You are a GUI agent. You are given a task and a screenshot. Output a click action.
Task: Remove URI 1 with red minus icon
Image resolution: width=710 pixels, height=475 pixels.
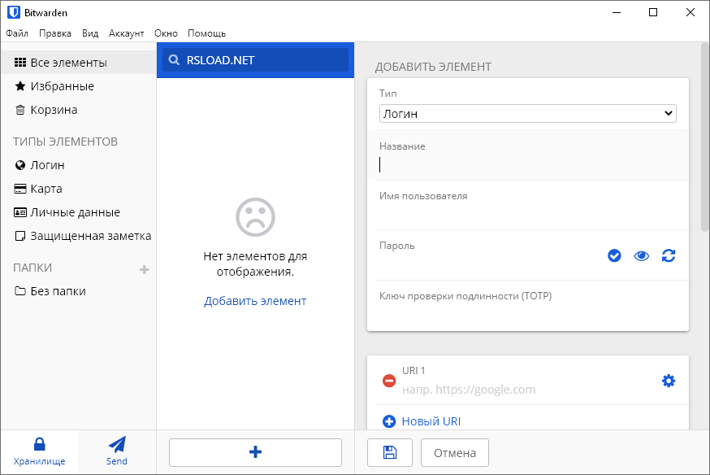389,381
